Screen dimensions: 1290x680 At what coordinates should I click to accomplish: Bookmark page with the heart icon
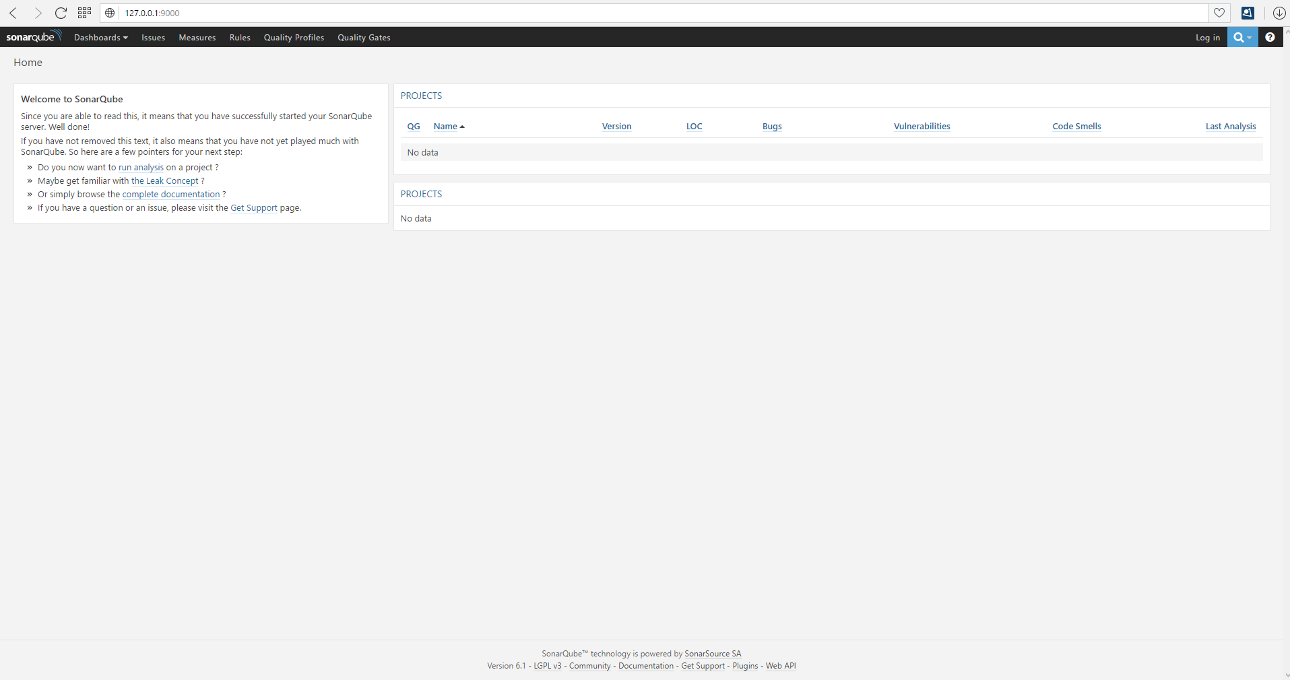tap(1219, 13)
